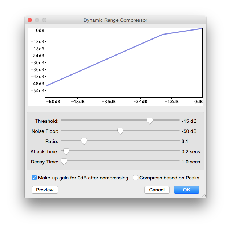Confirm settings with the OK button
This screenshot has width=231, height=231.
coord(186,190)
